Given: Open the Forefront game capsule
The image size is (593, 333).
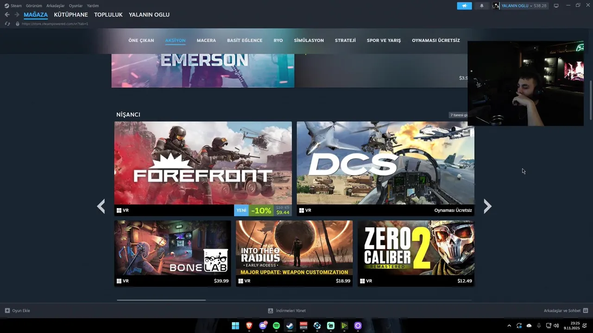Looking at the screenshot, I should click(203, 169).
